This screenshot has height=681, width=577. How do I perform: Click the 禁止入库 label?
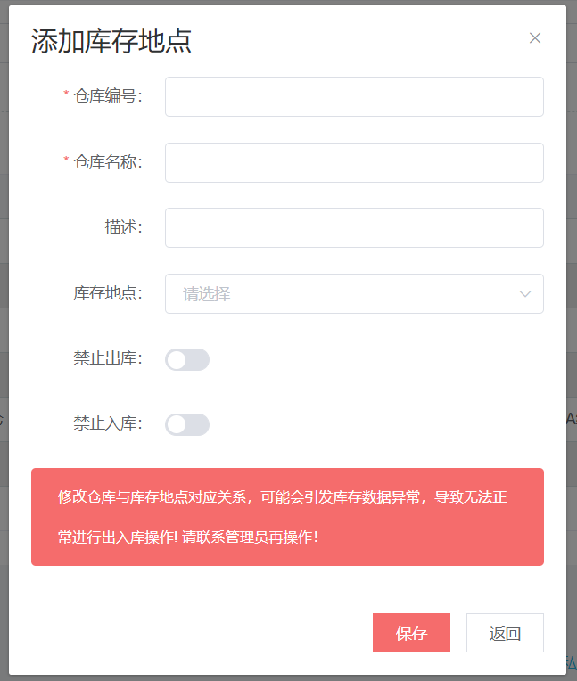108,424
